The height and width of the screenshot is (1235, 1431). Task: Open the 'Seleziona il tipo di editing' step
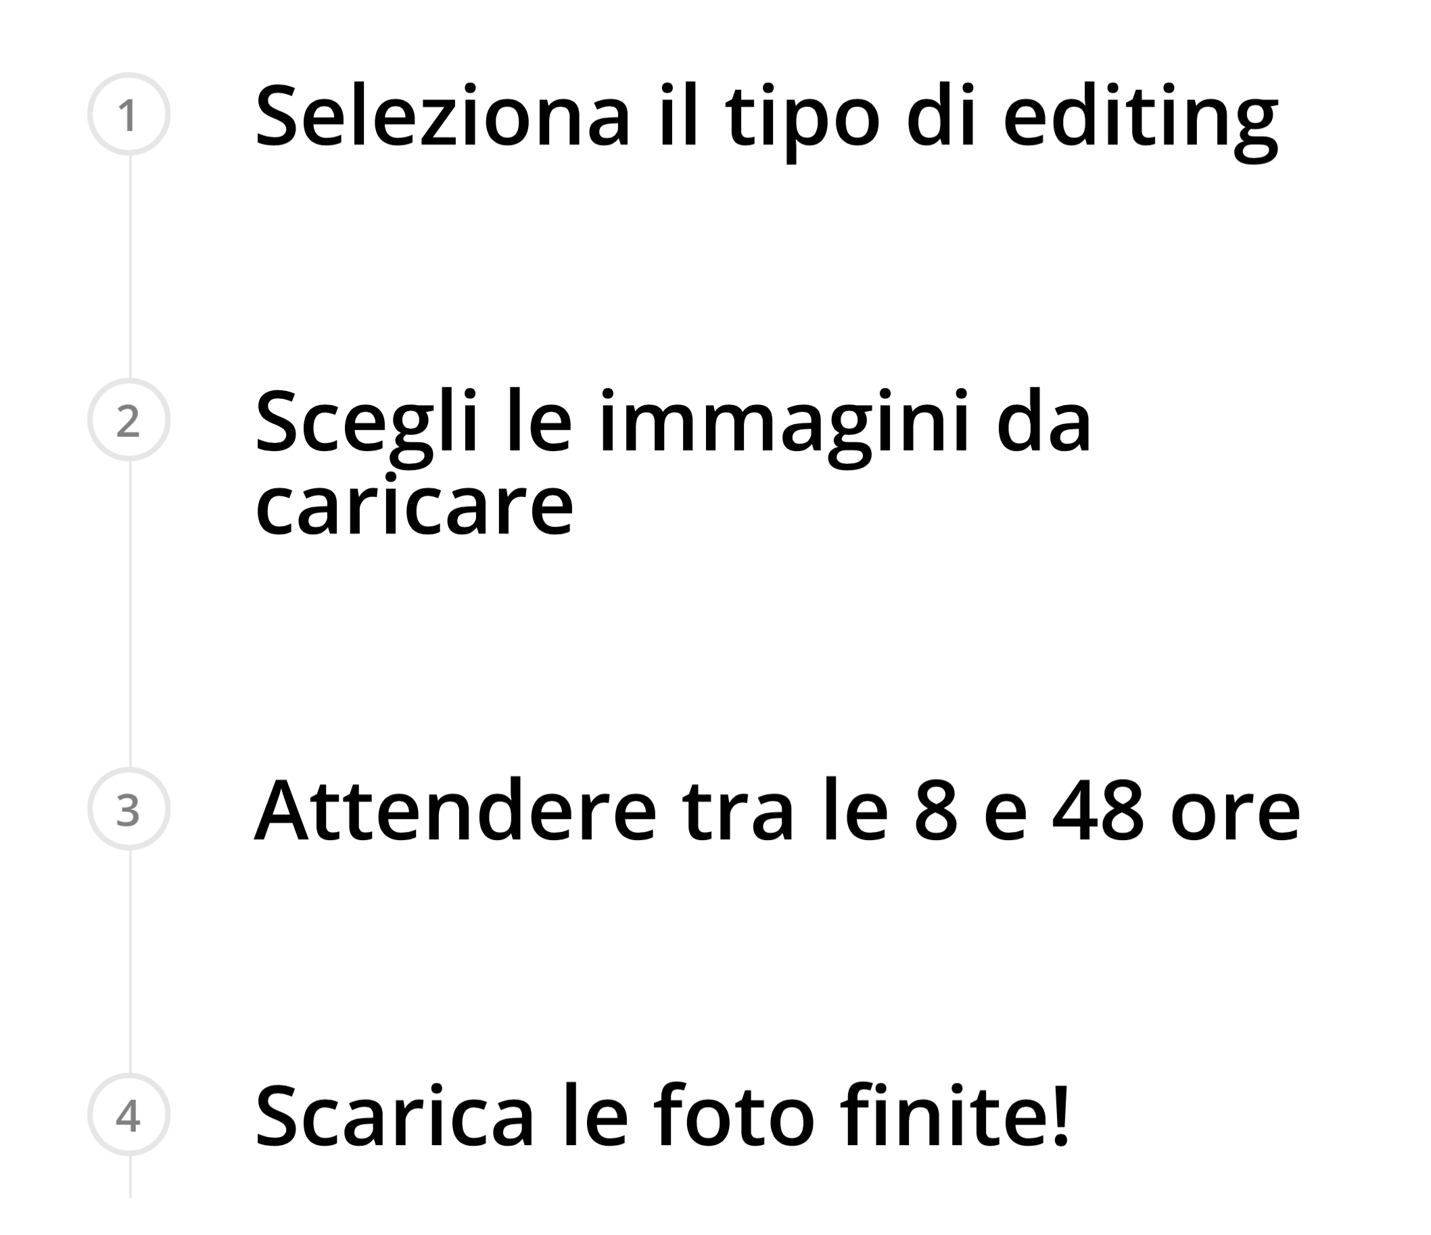[x=767, y=119]
